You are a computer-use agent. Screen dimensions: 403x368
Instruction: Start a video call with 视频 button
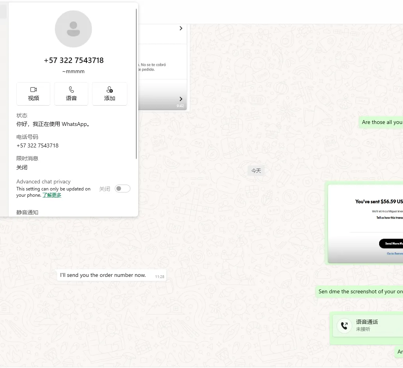(x=33, y=94)
